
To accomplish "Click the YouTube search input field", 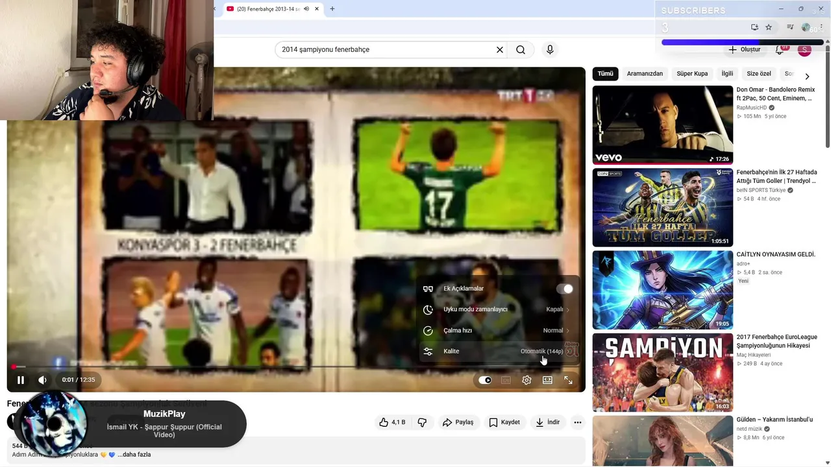I will 386,49.
